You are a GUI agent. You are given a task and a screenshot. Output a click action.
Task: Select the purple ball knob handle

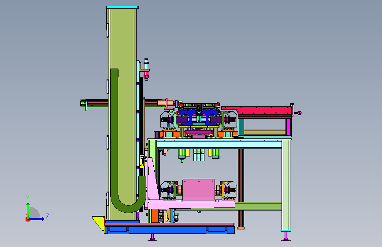[x=300, y=113]
